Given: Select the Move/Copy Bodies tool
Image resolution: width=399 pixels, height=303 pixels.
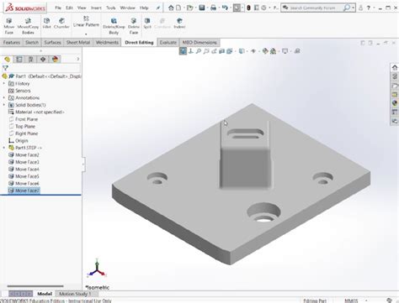Looking at the screenshot, I should (28, 26).
